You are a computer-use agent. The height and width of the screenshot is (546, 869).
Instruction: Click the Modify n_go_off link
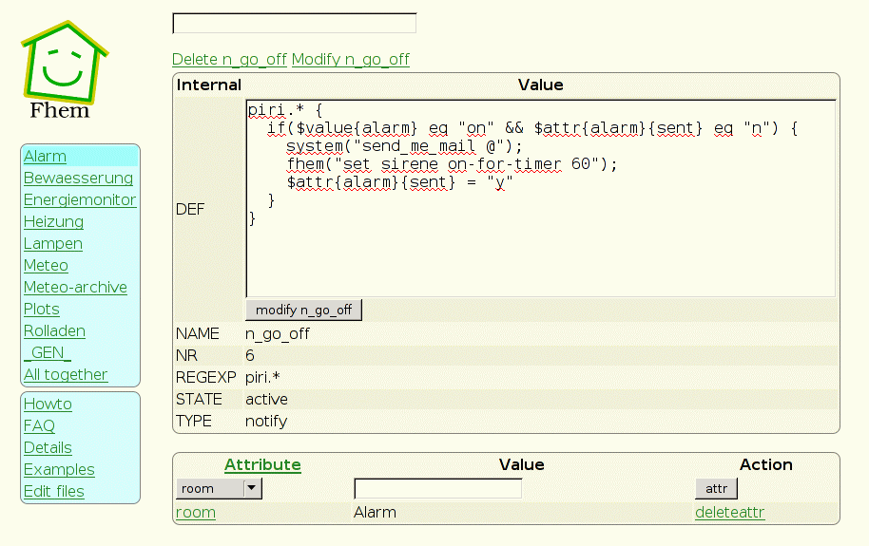point(350,59)
